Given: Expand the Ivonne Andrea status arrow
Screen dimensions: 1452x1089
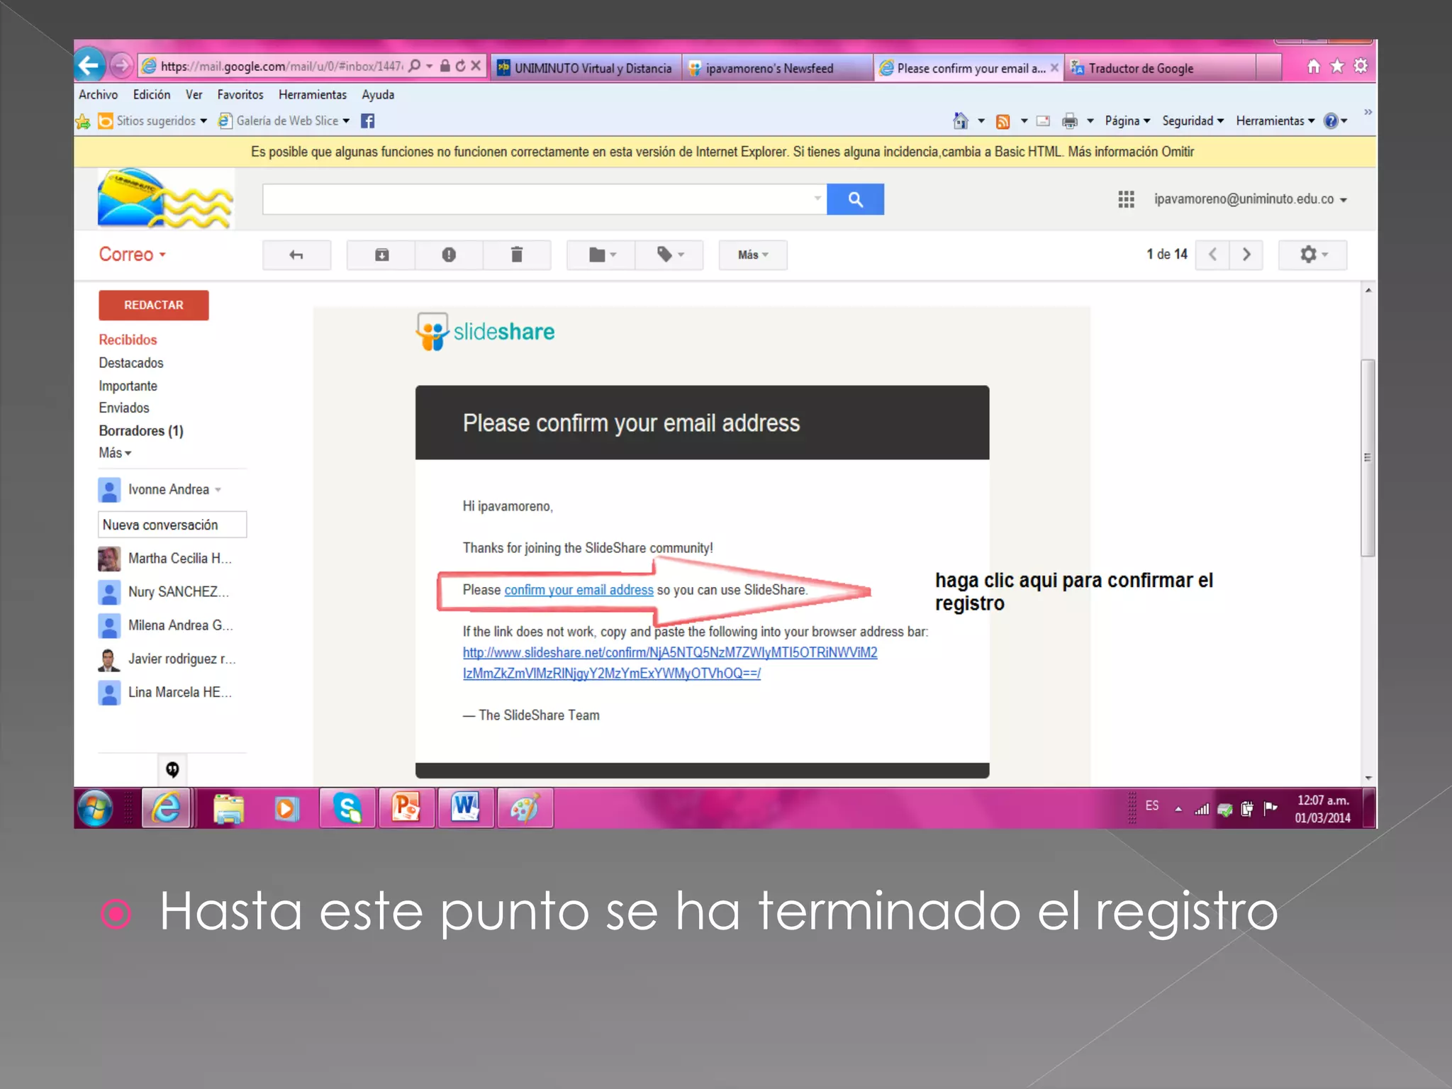Looking at the screenshot, I should 218,490.
